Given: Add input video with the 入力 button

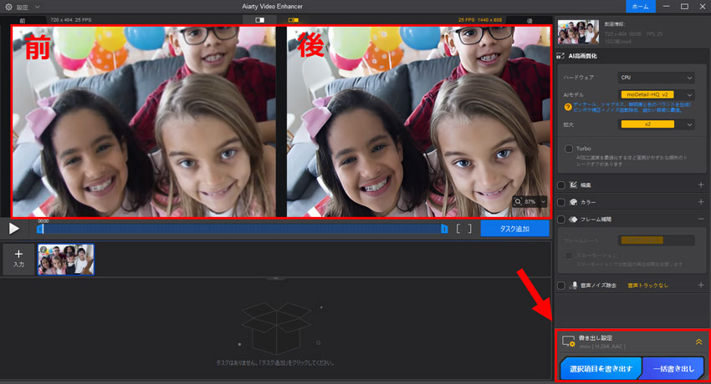Looking at the screenshot, I should [x=18, y=259].
